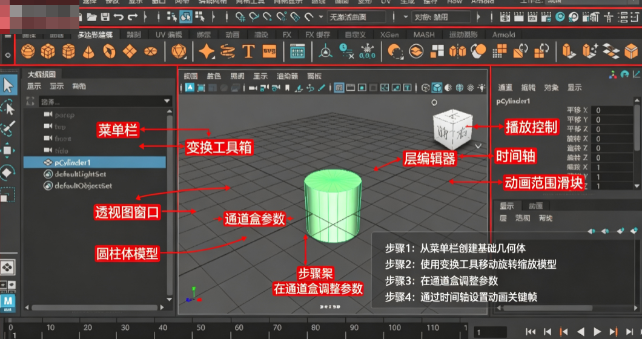
Task: Open the UV editing shelf tab
Action: [168, 35]
